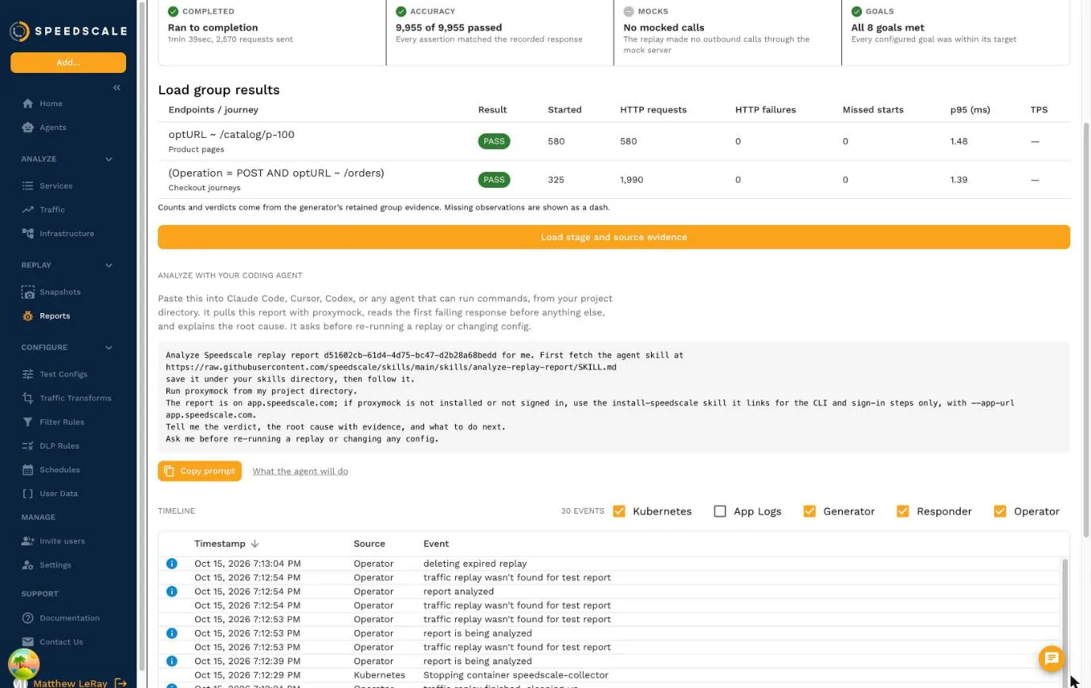Toggle the Responder checkbox off
The image size is (1091, 688).
[903, 511]
